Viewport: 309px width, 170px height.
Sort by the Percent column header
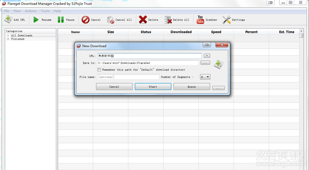251,32
